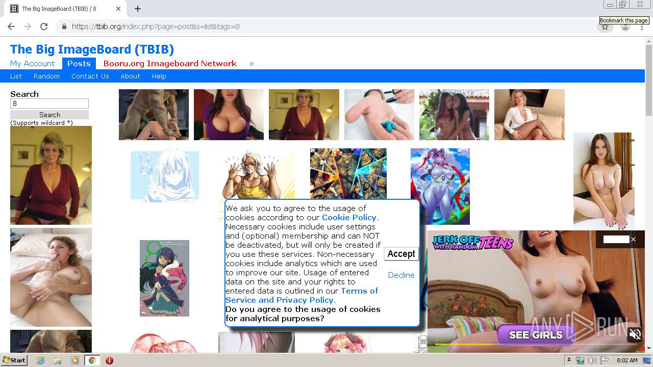Open File Explorer from taskbar

pos(58,360)
